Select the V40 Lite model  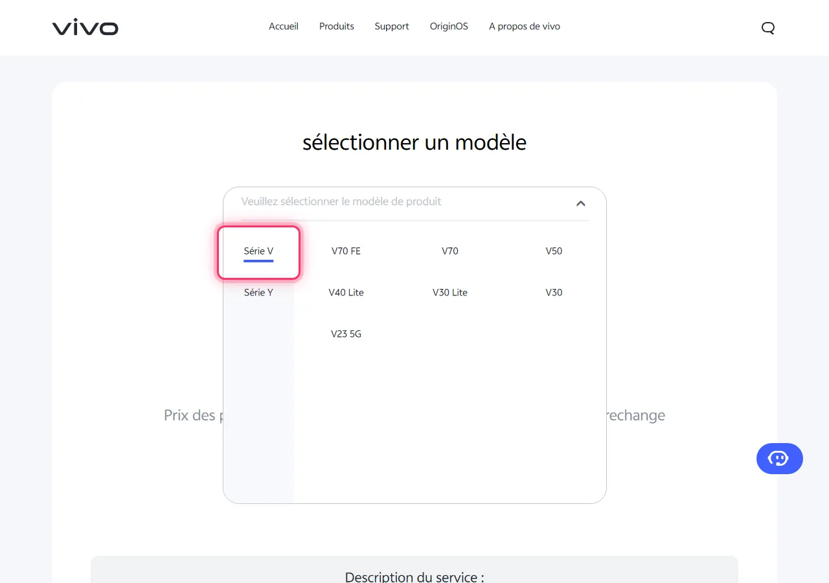coord(346,293)
